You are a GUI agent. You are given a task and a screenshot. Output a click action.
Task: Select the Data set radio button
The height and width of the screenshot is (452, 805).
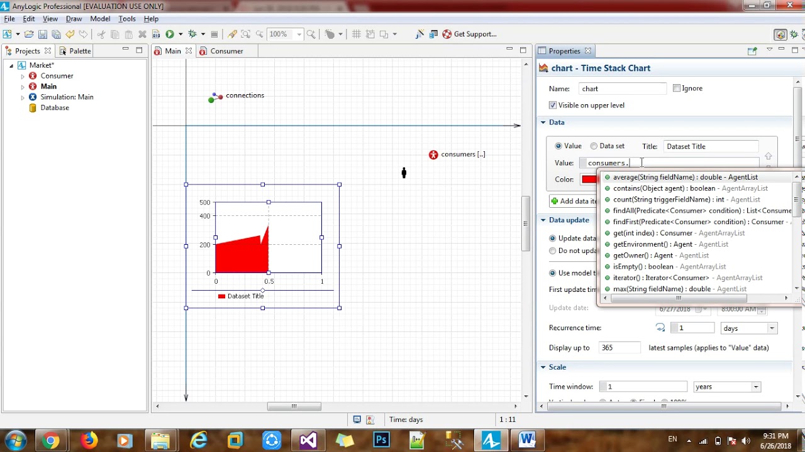594,146
